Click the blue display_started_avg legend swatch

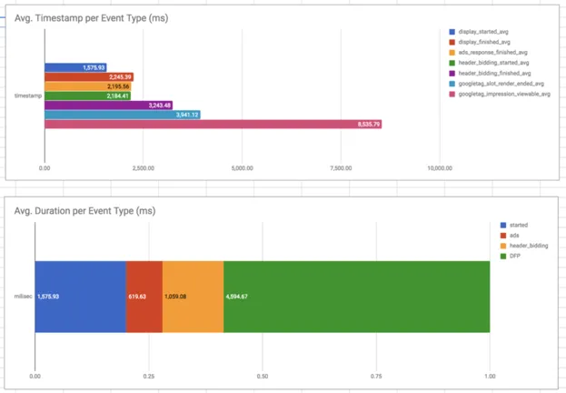(x=452, y=31)
